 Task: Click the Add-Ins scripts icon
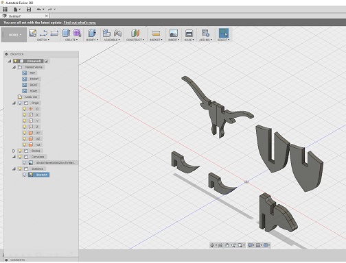(205, 33)
